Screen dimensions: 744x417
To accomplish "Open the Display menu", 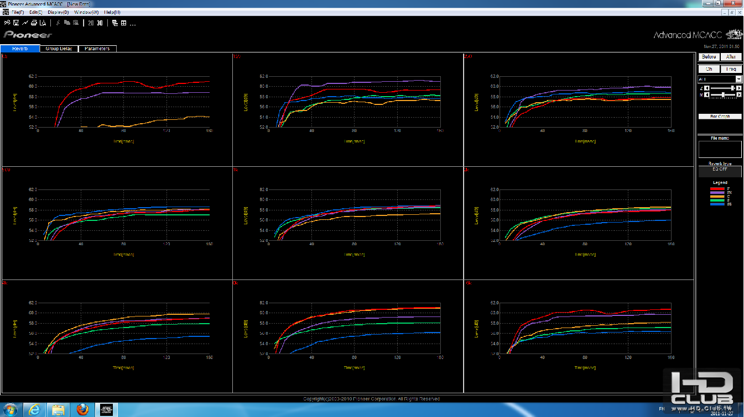I will point(59,12).
